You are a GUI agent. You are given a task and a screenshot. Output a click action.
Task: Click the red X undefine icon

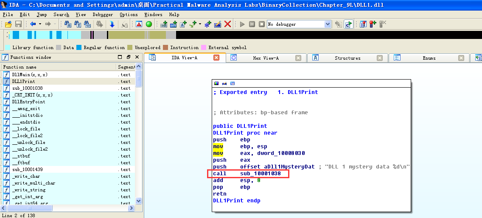(x=227, y=24)
